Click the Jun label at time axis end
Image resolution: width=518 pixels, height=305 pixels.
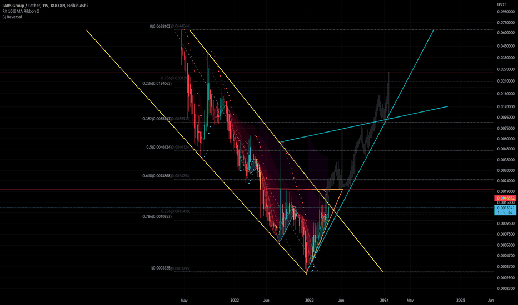point(491,301)
